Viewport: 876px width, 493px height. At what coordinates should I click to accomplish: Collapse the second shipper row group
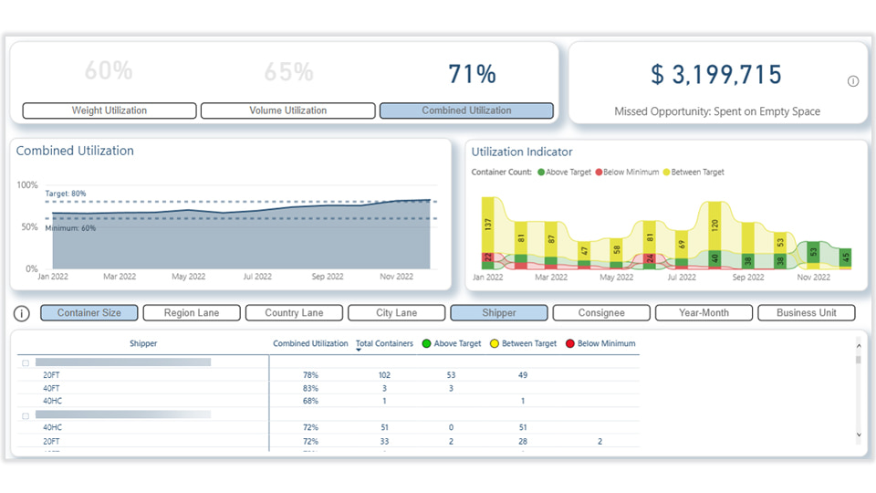[x=25, y=414]
